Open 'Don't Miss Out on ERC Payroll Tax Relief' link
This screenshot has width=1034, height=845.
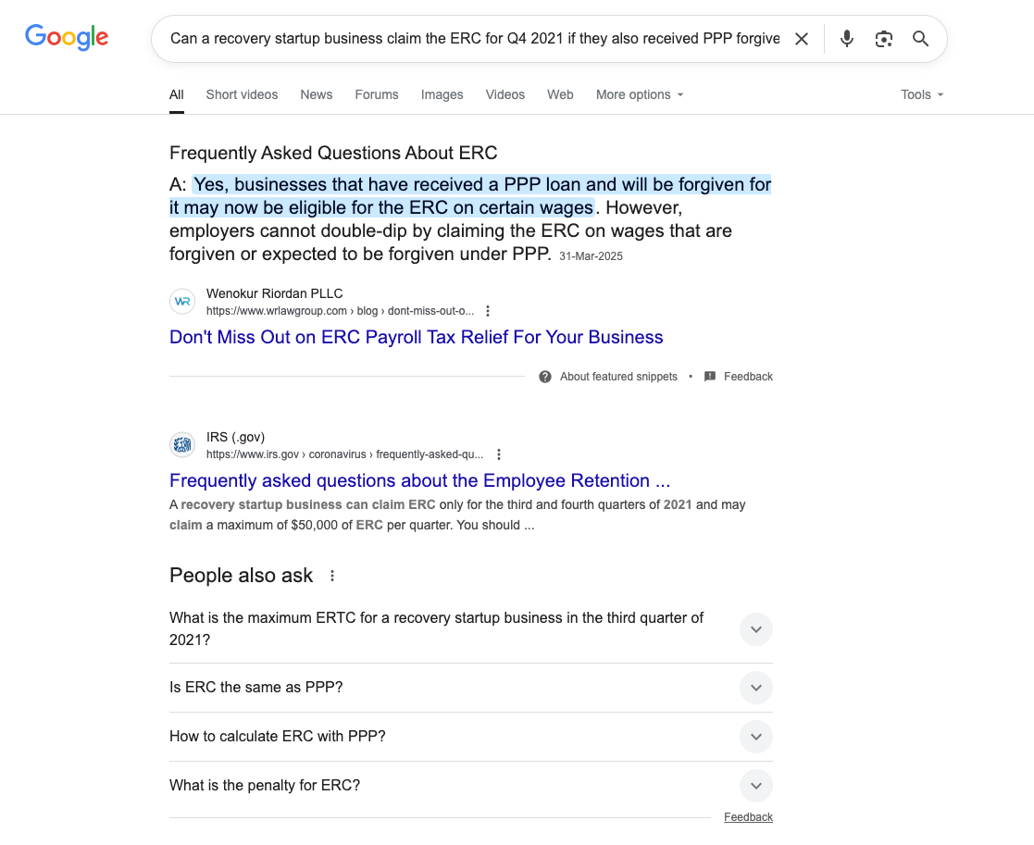[x=417, y=338]
